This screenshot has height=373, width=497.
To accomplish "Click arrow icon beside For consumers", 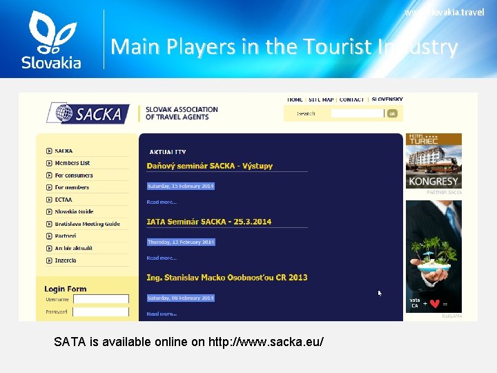I will pos(49,175).
